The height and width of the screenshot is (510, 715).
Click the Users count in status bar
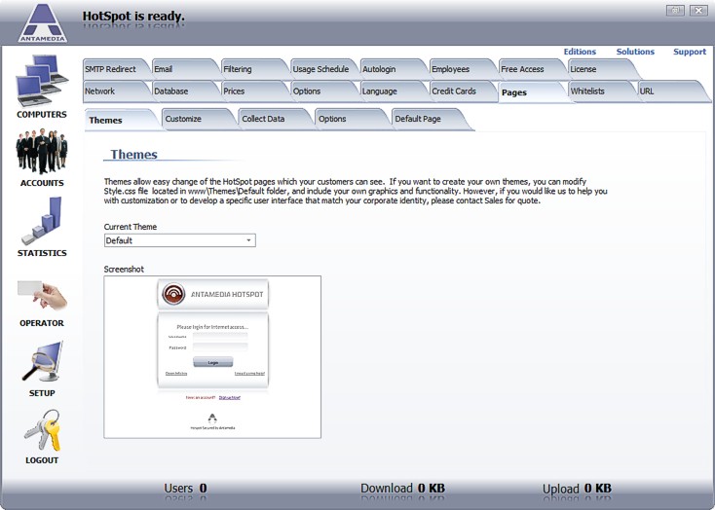[186, 489]
